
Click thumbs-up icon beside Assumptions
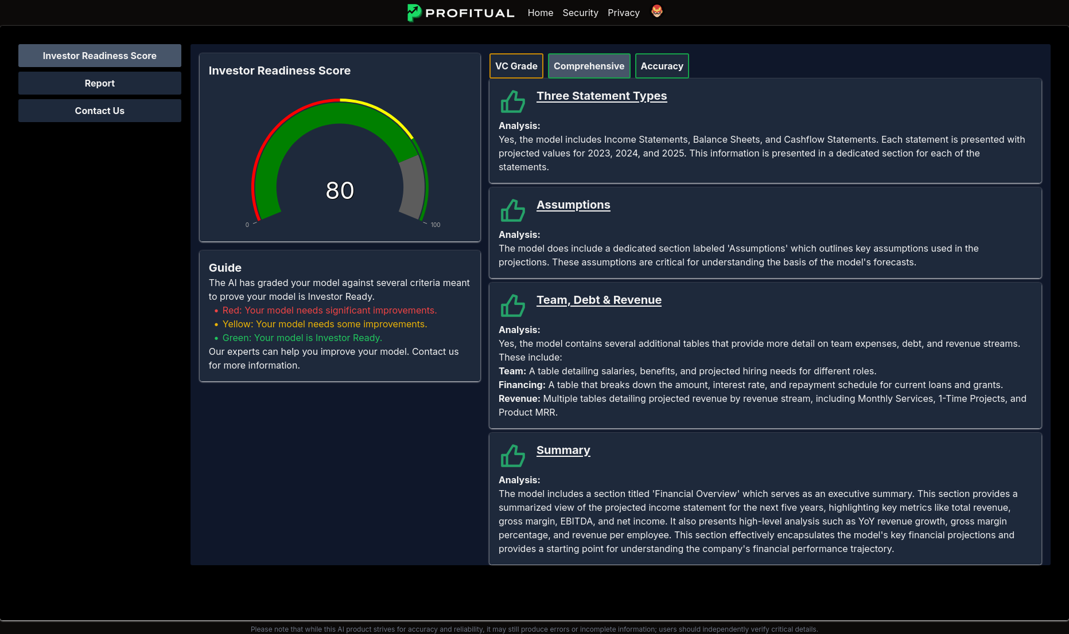click(x=512, y=210)
